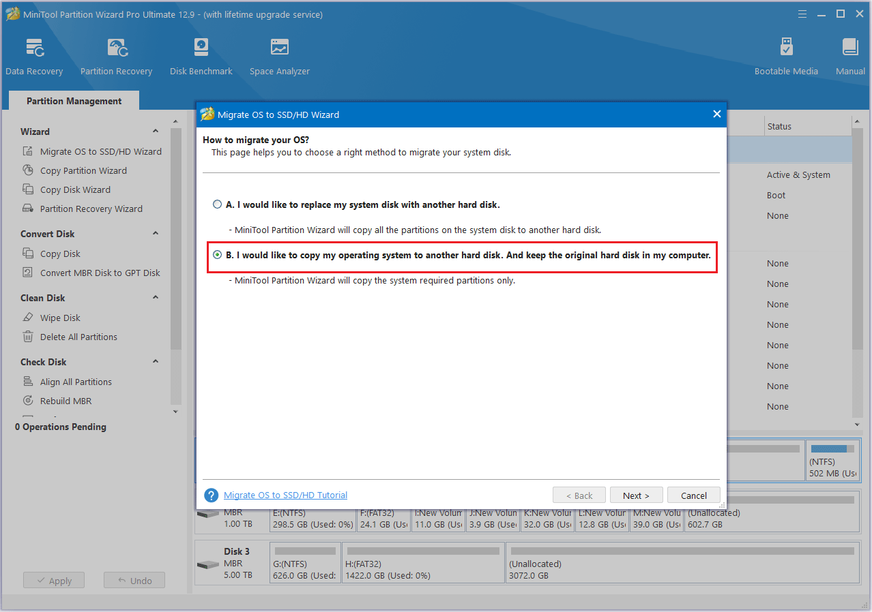Click the 0 Operations Pending label
The width and height of the screenshot is (872, 612).
pos(61,427)
